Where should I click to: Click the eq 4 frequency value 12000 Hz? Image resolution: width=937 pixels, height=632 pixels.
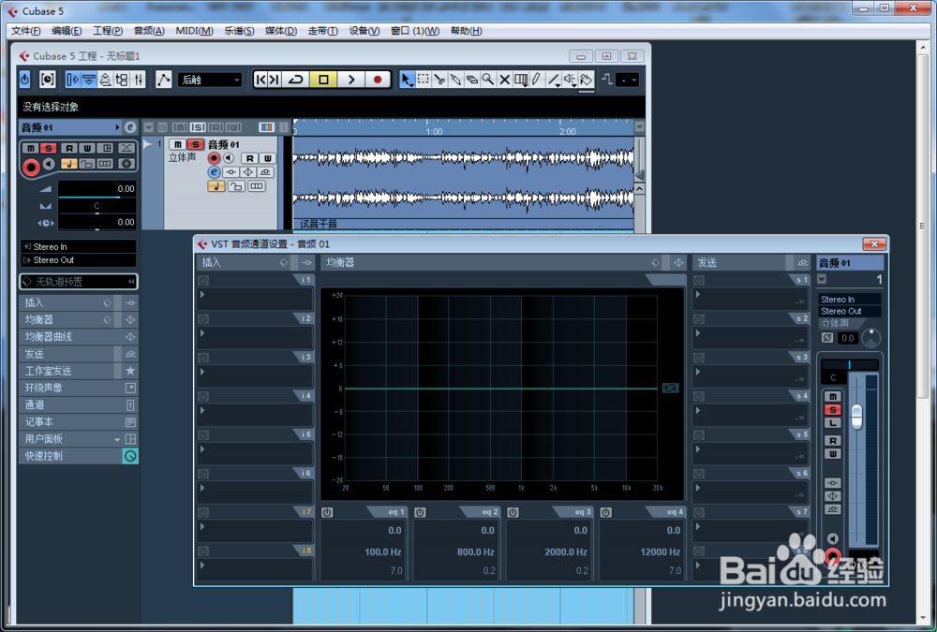pos(660,552)
